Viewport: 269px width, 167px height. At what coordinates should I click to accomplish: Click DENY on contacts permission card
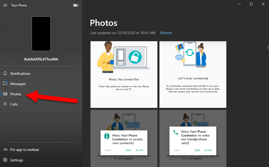click(128, 150)
